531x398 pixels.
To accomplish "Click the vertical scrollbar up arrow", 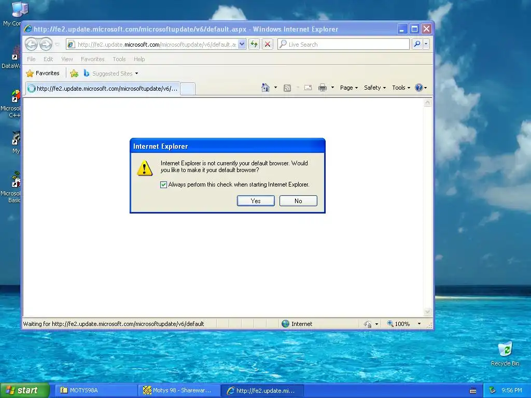I will [428, 103].
